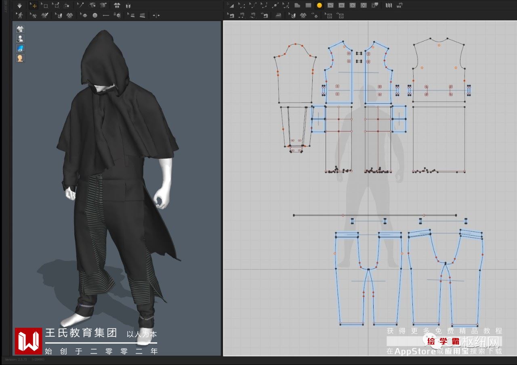Image resolution: width=517 pixels, height=365 pixels.
Task: Pick the Internal Rectangle tool icon
Action: (341, 6)
